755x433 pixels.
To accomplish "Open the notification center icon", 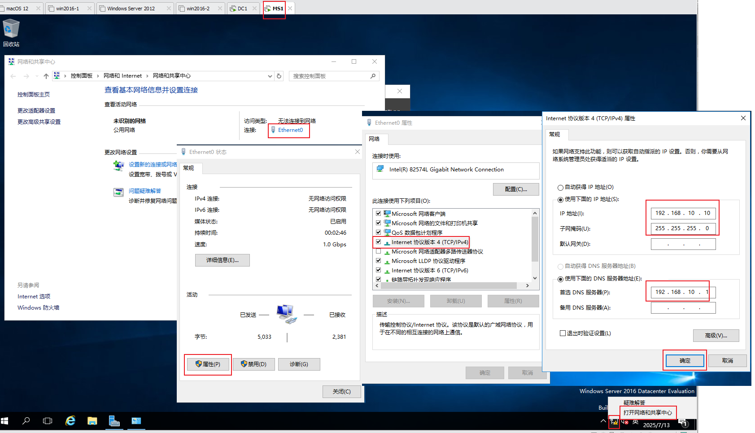I will pyautogui.click(x=683, y=423).
